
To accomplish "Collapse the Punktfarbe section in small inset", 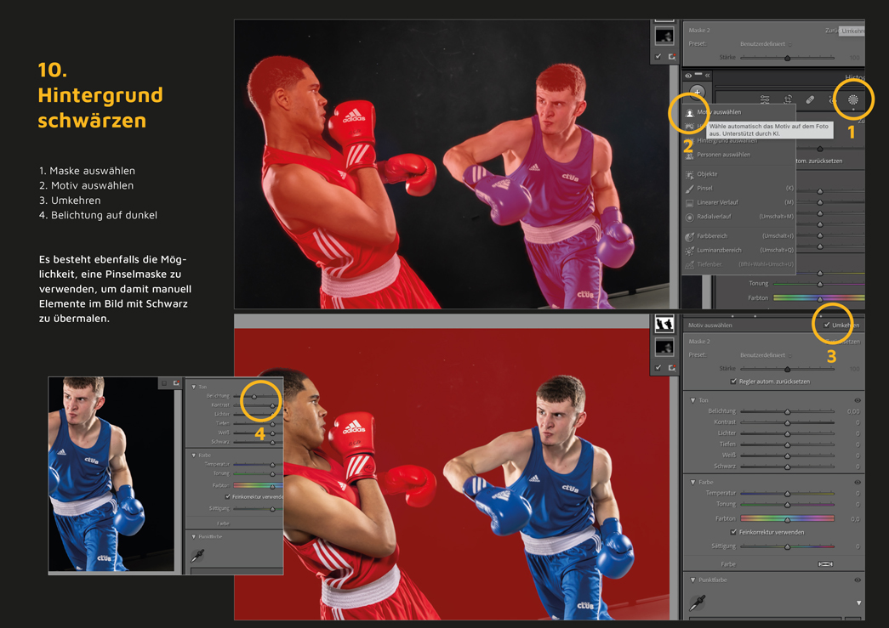I will 193,536.
